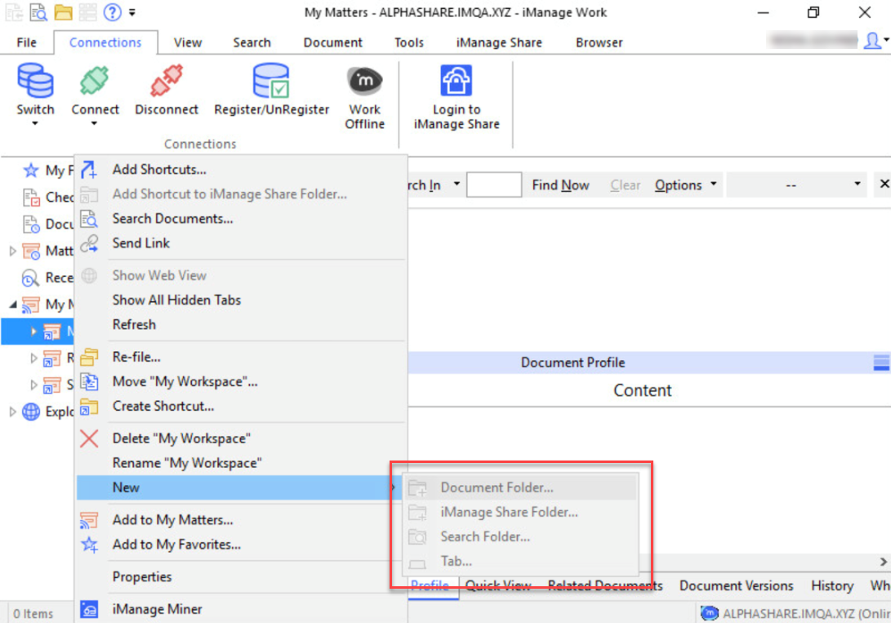Click Login to iManage Share icon
Image resolution: width=891 pixels, height=623 pixels.
tap(457, 82)
